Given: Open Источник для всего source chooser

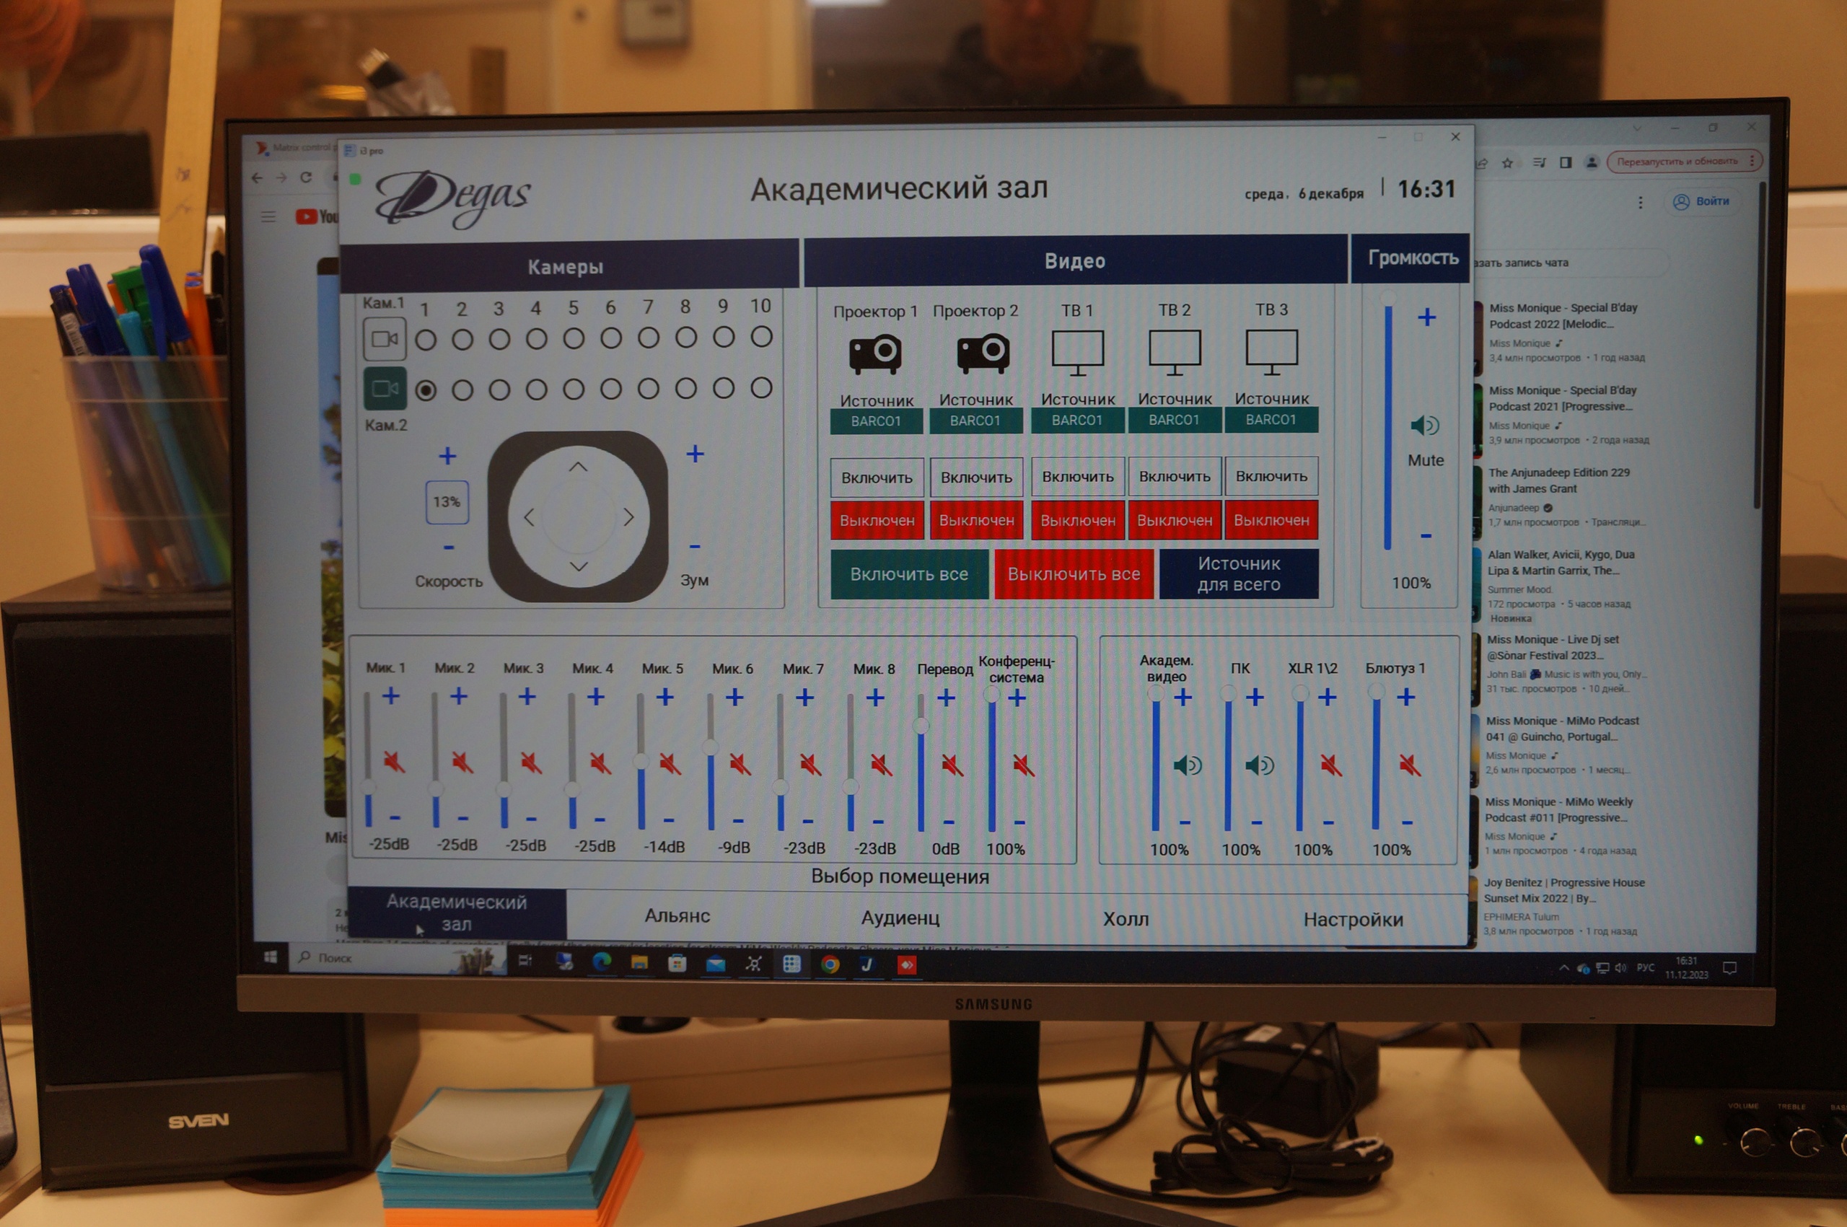Looking at the screenshot, I should click(1238, 573).
